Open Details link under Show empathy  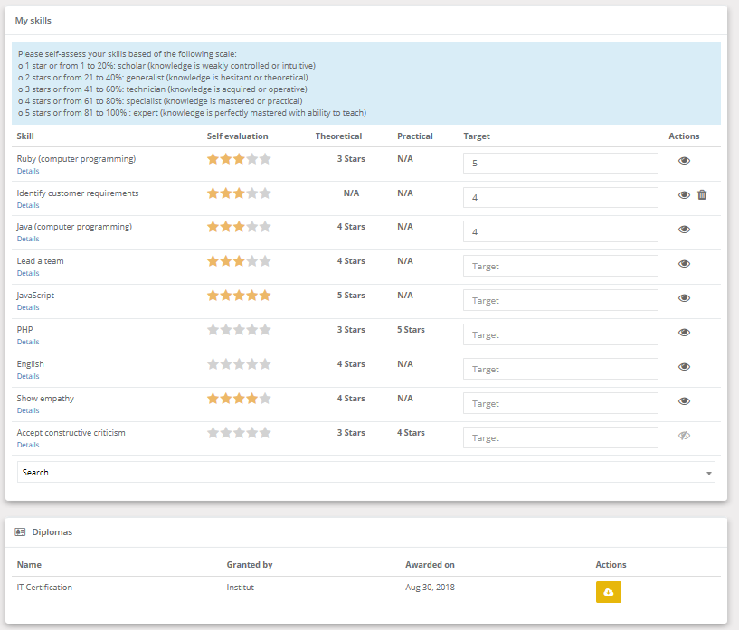[28, 410]
